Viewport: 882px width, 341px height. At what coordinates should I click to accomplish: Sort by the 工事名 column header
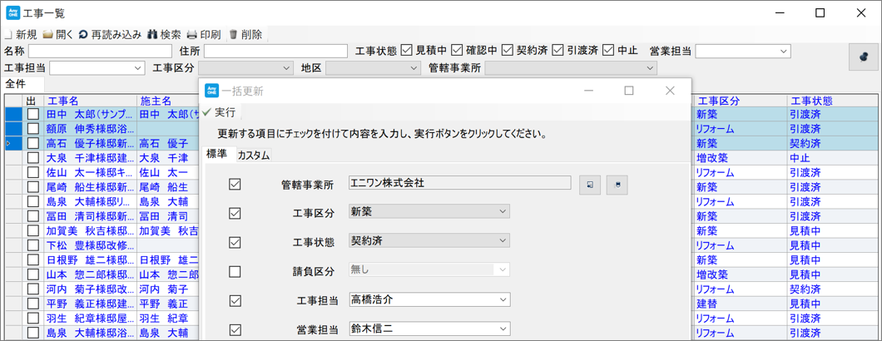coord(90,101)
